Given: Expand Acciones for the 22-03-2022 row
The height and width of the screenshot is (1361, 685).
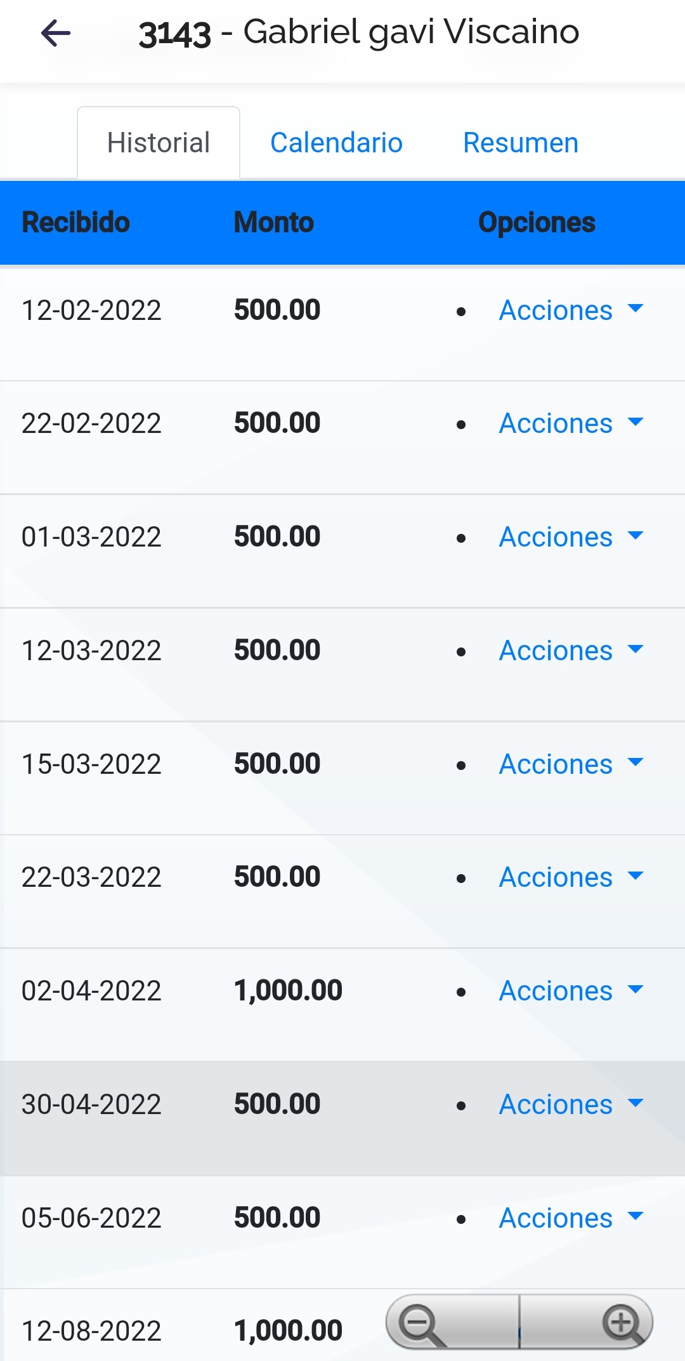Looking at the screenshot, I should click(570, 877).
